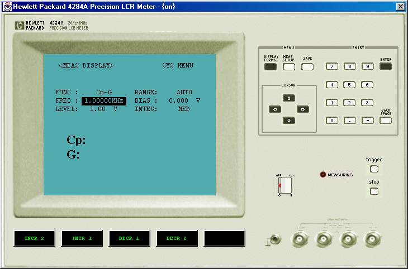The height and width of the screenshot is (269, 408).
Task: Select the <MEAS DISPLAY> page title
Action: [x=86, y=65]
